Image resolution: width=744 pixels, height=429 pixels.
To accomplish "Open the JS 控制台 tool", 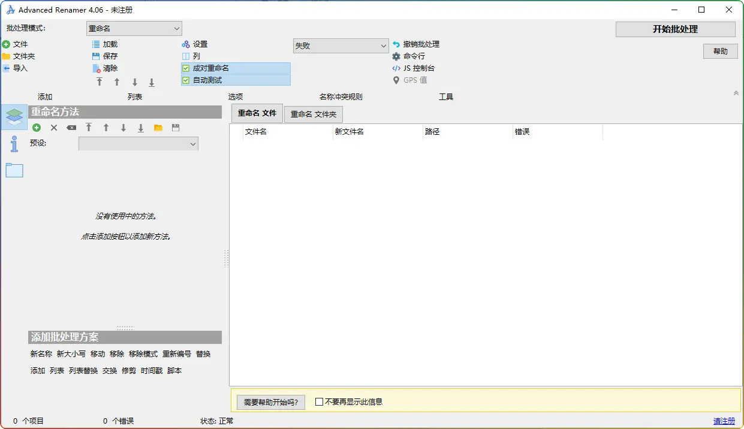I will coord(414,68).
